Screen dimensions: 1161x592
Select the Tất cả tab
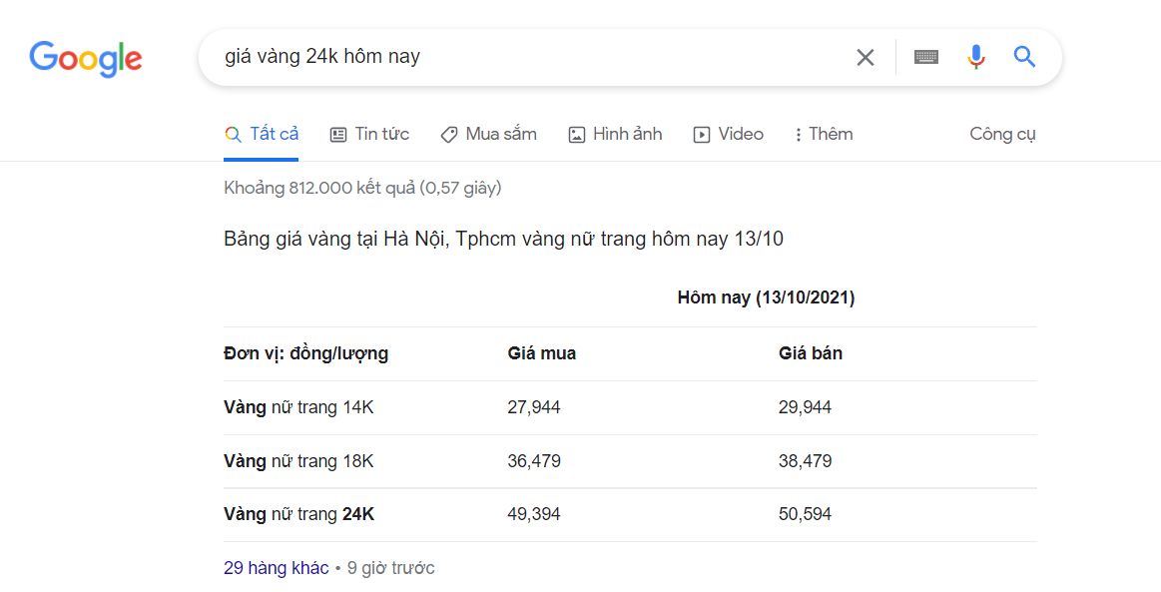[x=262, y=134]
